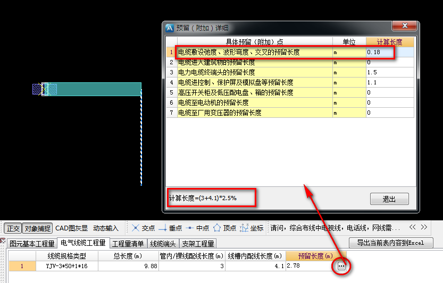Click the 总长度(m) column header

pos(128,256)
